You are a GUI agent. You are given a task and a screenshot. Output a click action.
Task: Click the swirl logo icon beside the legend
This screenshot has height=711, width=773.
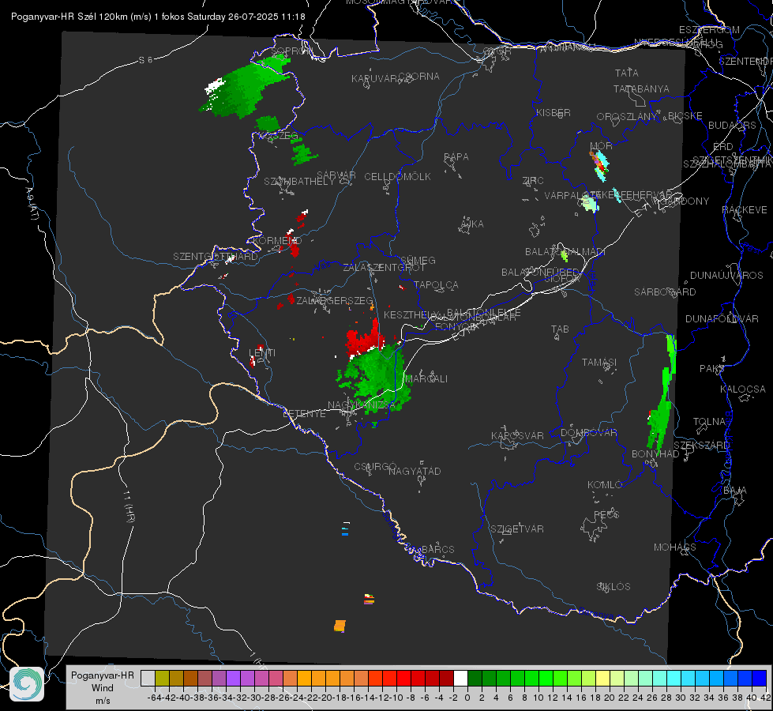pyautogui.click(x=27, y=684)
